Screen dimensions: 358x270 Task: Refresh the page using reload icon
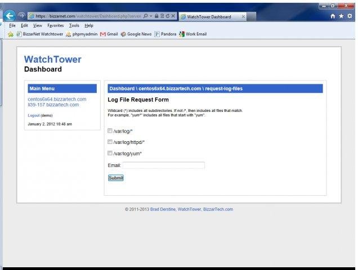click(x=168, y=16)
